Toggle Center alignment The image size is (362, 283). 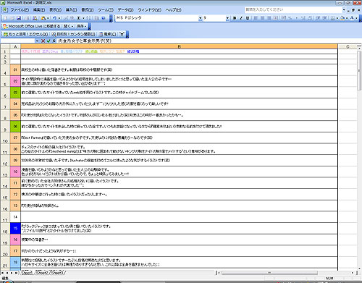tap(262, 18)
